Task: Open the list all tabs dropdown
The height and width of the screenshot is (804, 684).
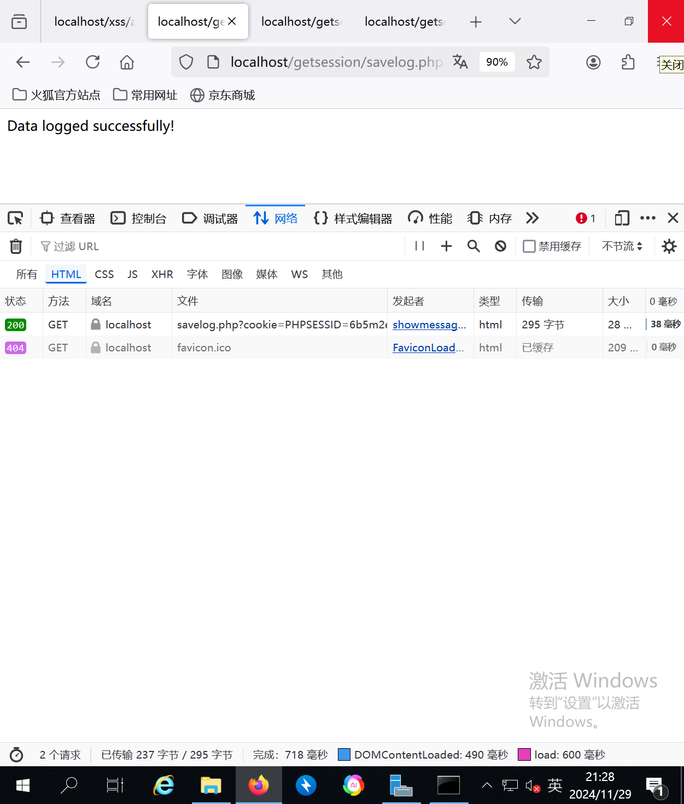Action: 515,21
